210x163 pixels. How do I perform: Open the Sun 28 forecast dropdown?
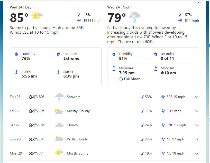(x=197, y=139)
